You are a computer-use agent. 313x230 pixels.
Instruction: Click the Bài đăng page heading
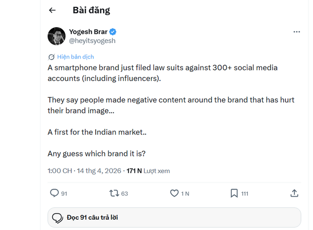[x=91, y=10]
